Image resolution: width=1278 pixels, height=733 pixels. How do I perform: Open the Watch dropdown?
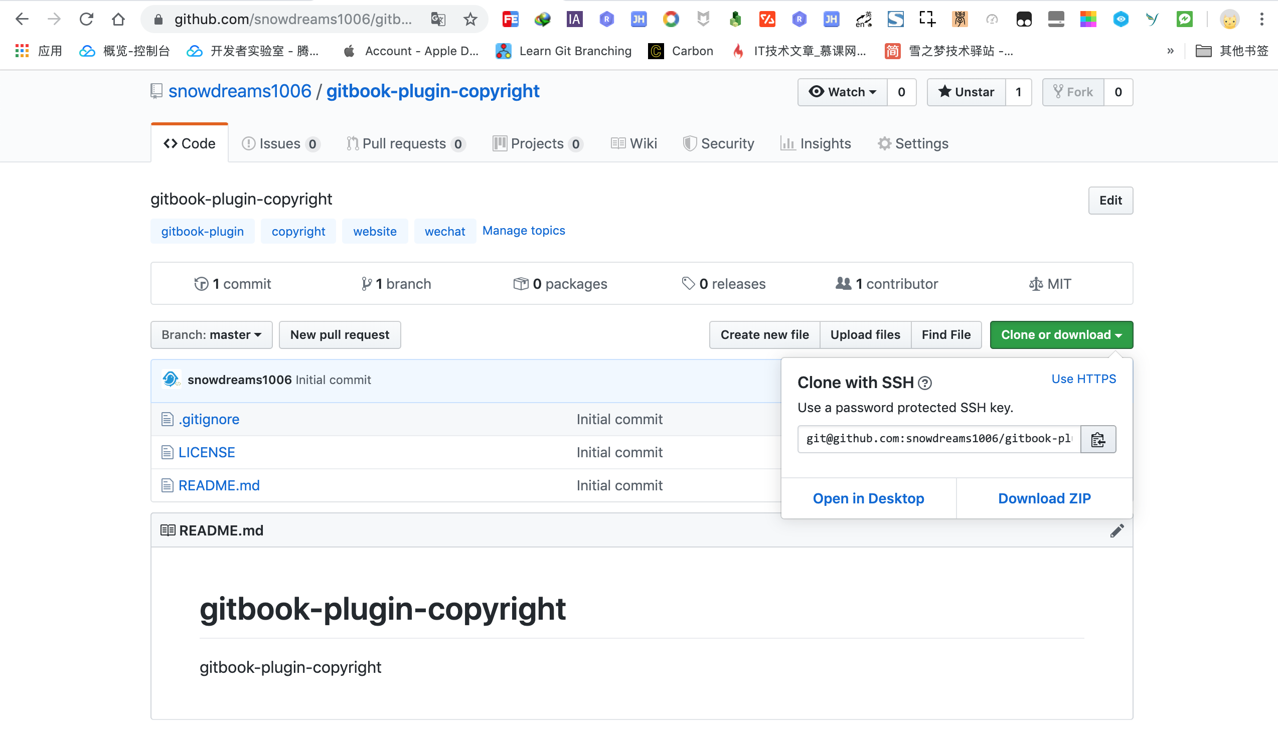pyautogui.click(x=842, y=92)
